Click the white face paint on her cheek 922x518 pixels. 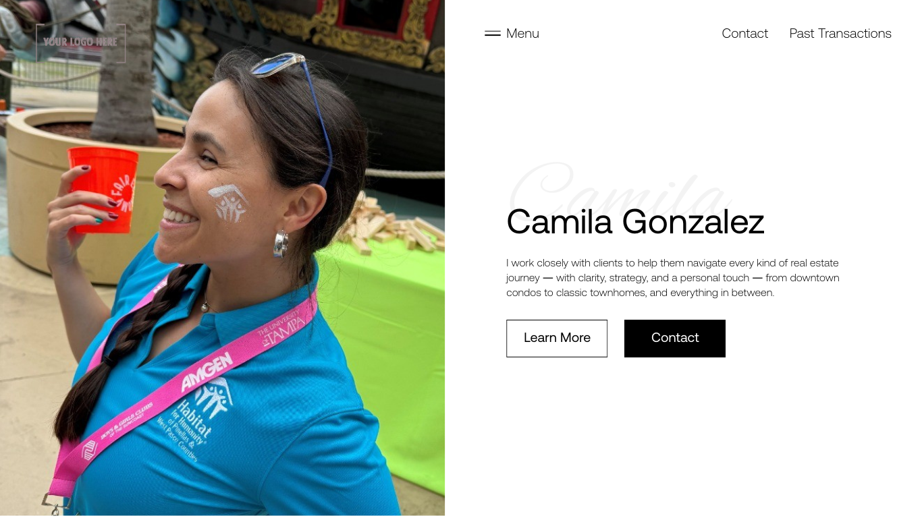click(x=229, y=202)
